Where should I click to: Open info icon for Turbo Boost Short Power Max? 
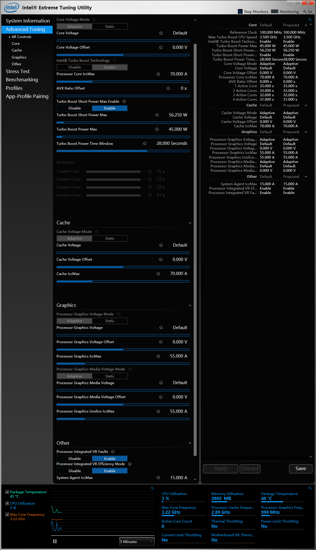[157, 115]
